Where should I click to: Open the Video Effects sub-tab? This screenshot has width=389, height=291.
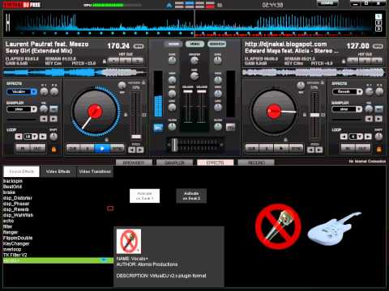(58, 171)
